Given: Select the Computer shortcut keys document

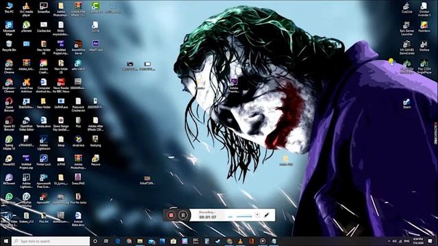Looking at the screenshot, I should point(44,85).
